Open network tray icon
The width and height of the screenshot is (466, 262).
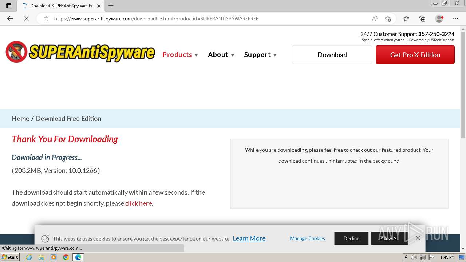click(423, 257)
